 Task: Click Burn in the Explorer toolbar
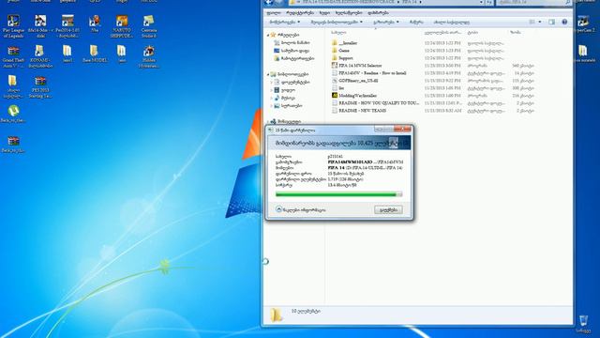pyautogui.click(x=416, y=22)
